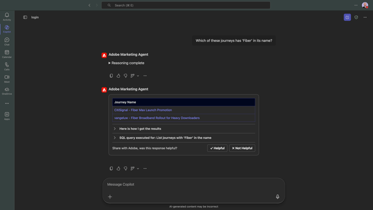This screenshot has height=210, width=373.
Task: Open the Meet section
Action: point(7,79)
